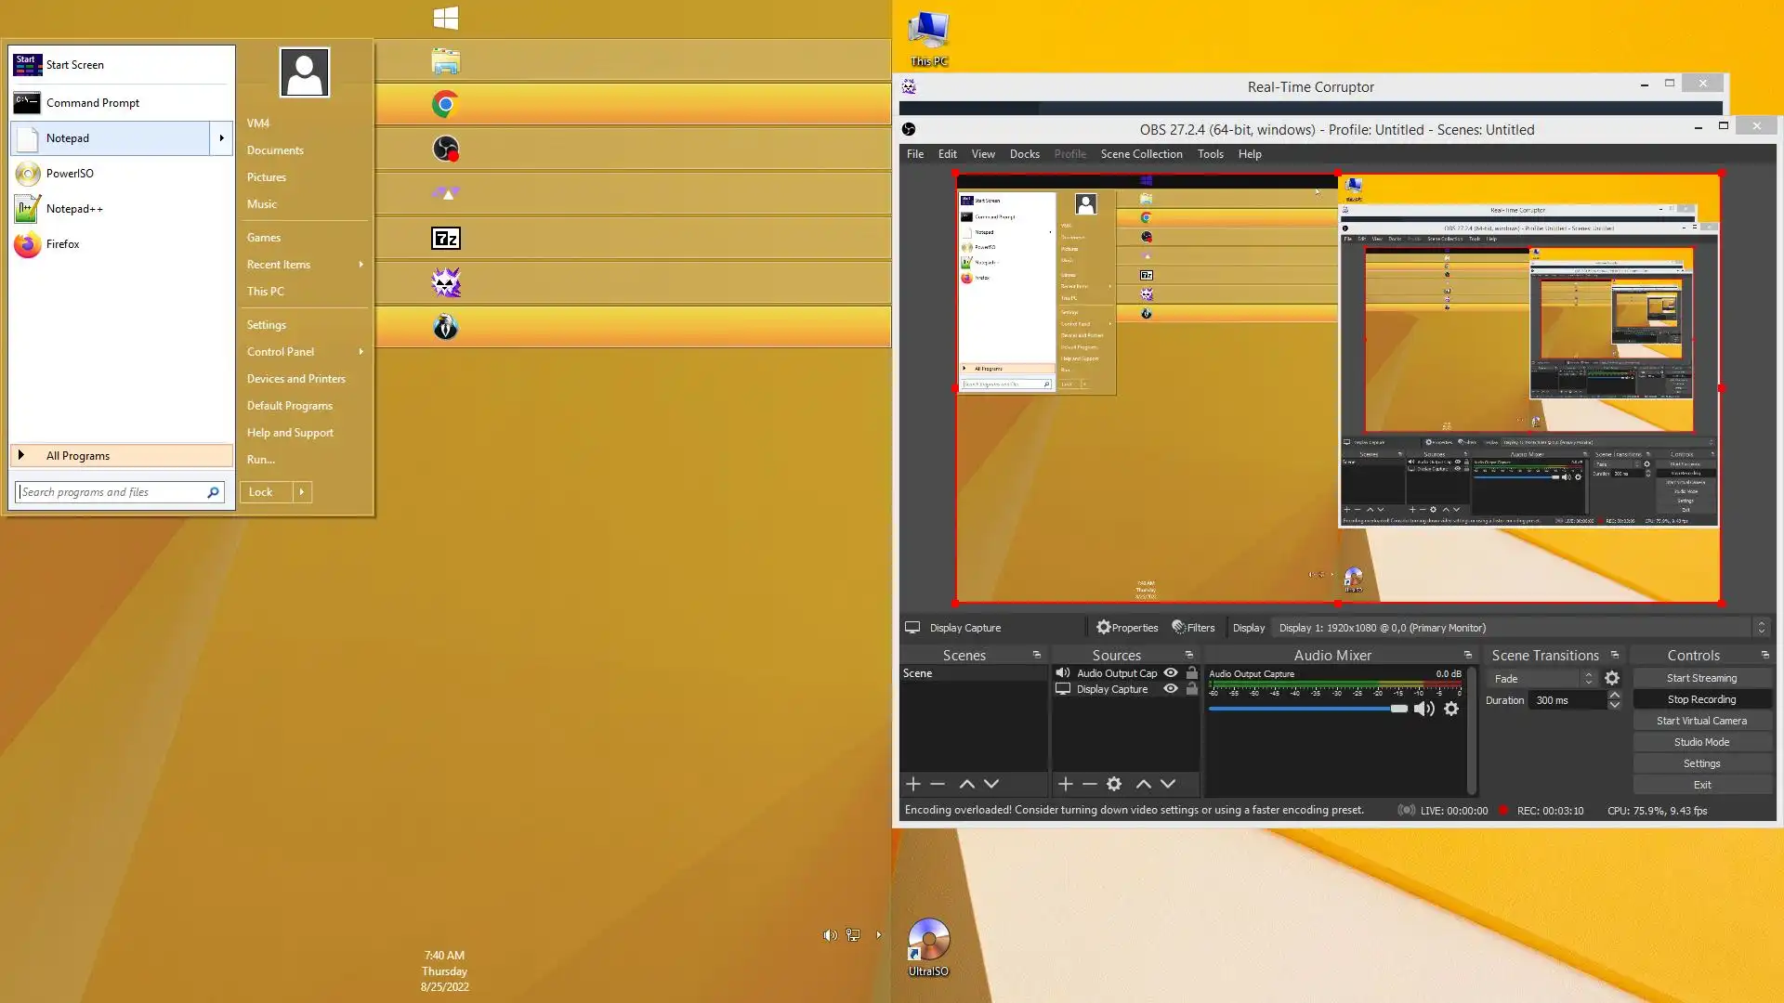1784x1003 pixels.
Task: Open the 7-Zip taskbar icon
Action: pos(446,239)
